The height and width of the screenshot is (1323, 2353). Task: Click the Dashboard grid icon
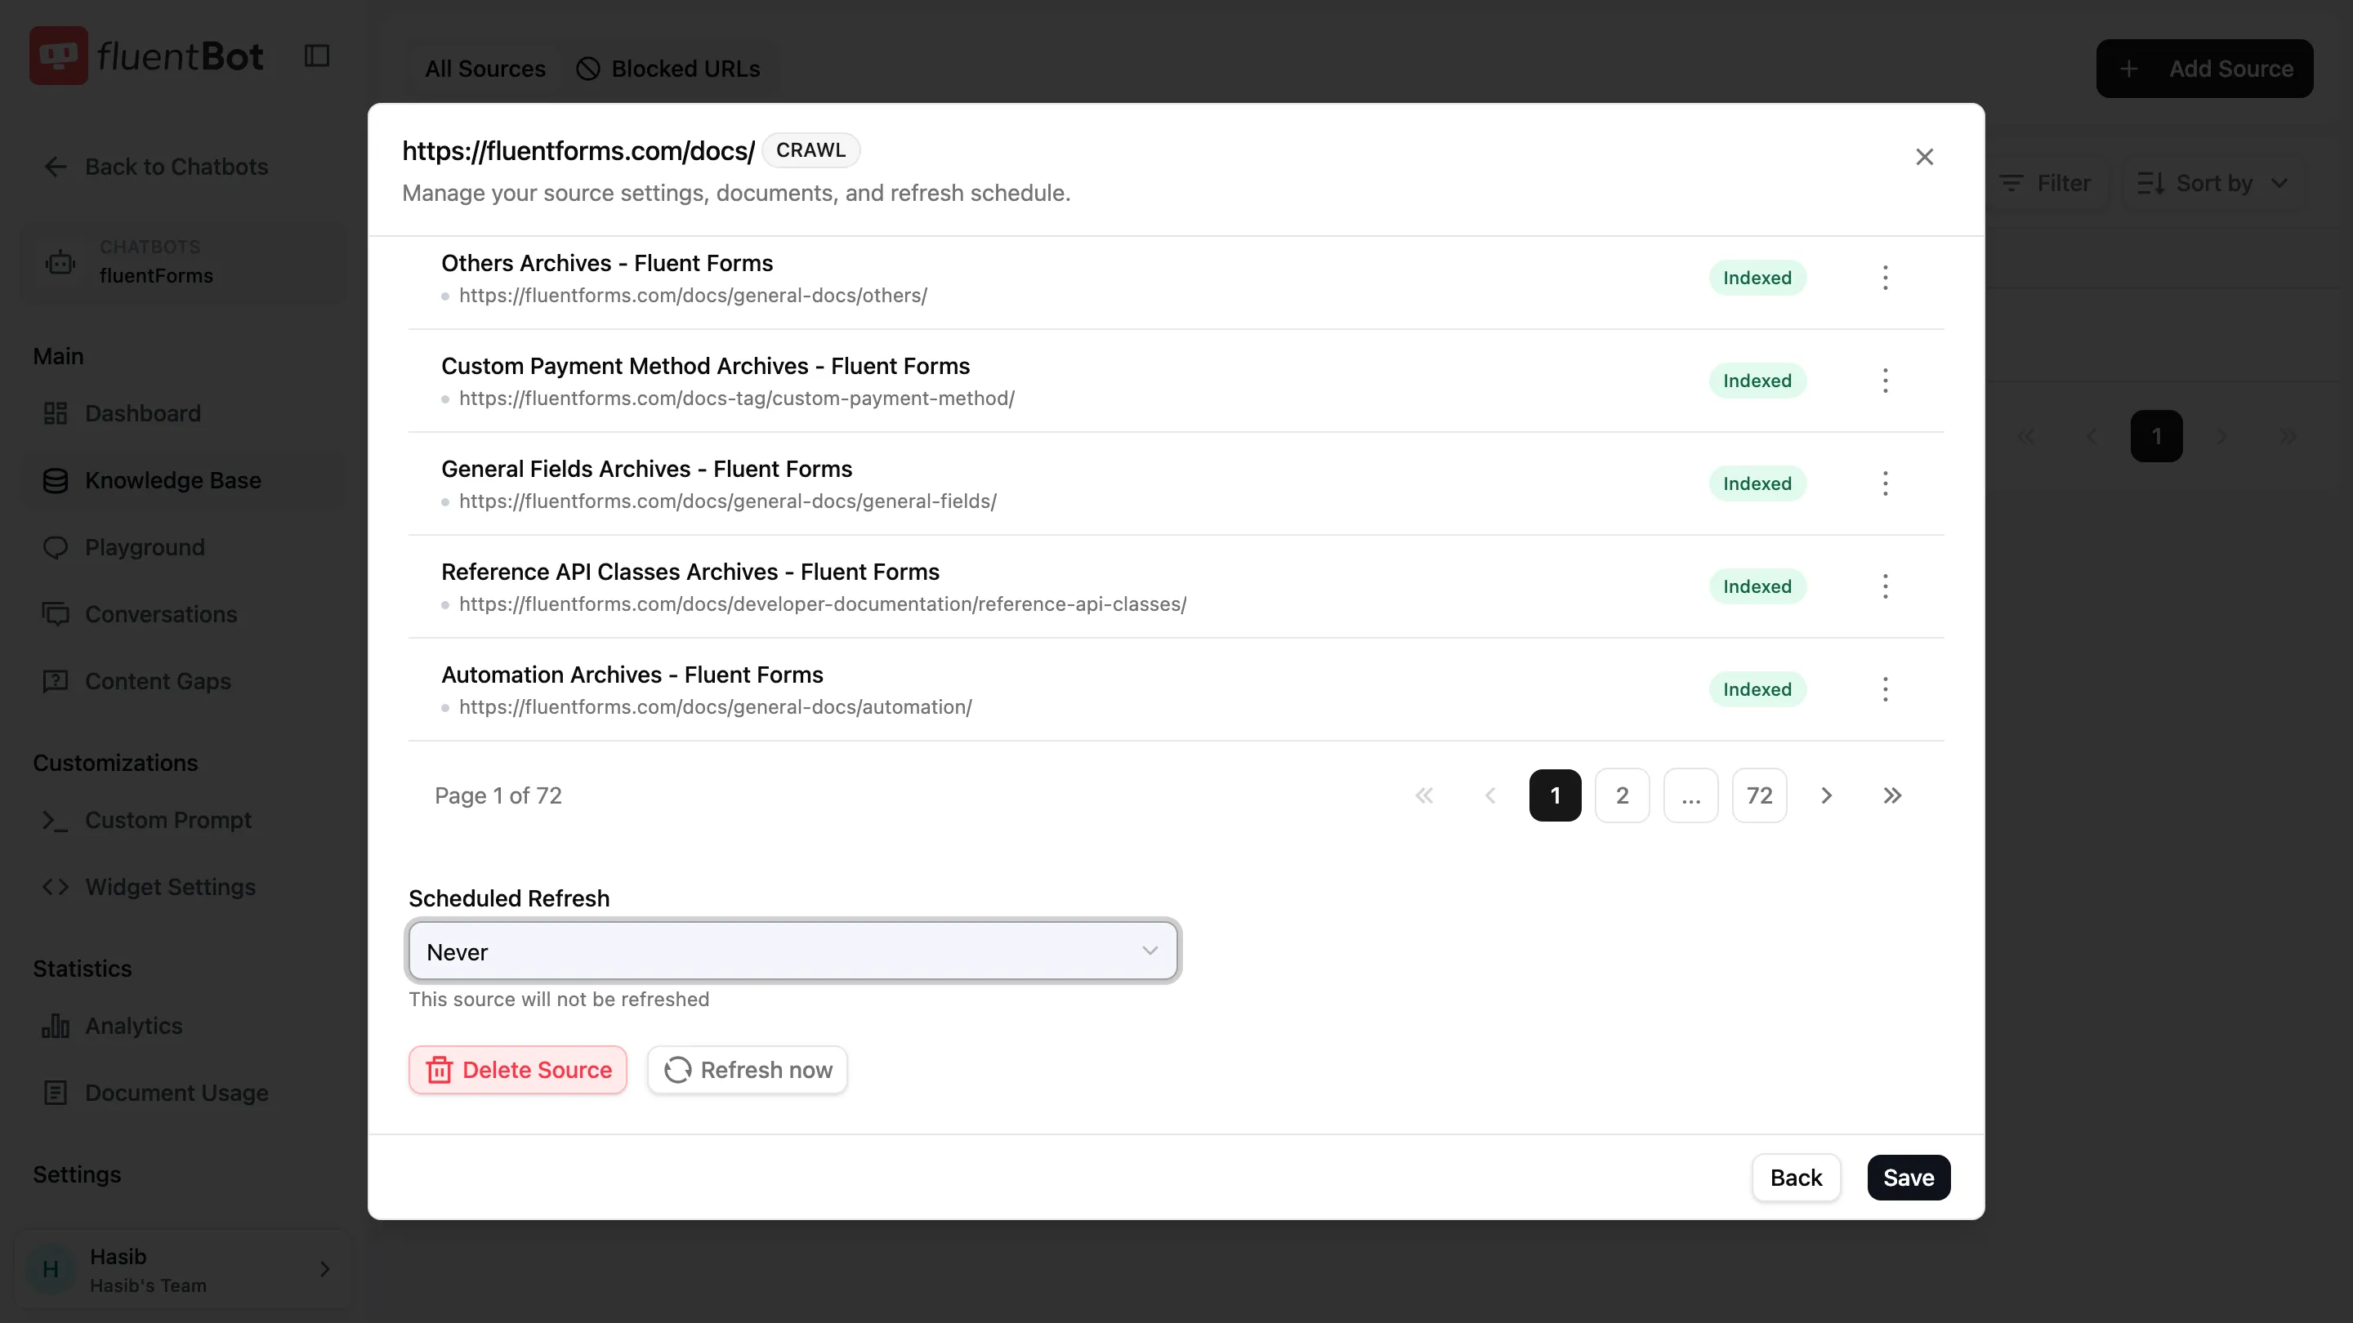click(56, 413)
